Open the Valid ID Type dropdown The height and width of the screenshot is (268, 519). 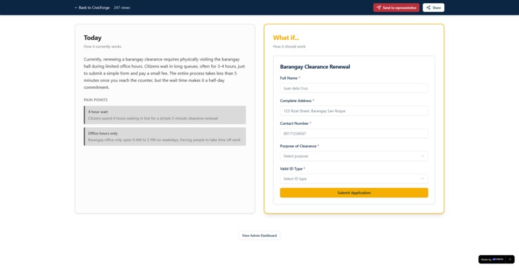click(x=354, y=179)
